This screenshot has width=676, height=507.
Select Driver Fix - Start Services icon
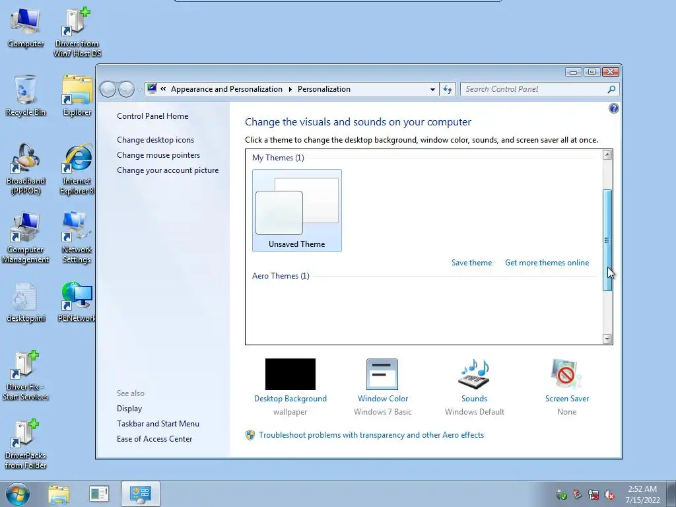point(26,375)
